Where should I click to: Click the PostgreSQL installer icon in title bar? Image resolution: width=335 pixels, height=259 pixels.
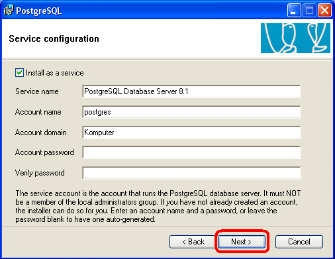pyautogui.click(x=9, y=10)
